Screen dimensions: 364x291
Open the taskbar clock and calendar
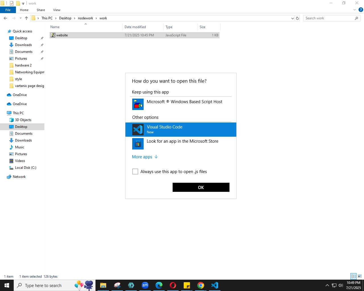coord(353,285)
